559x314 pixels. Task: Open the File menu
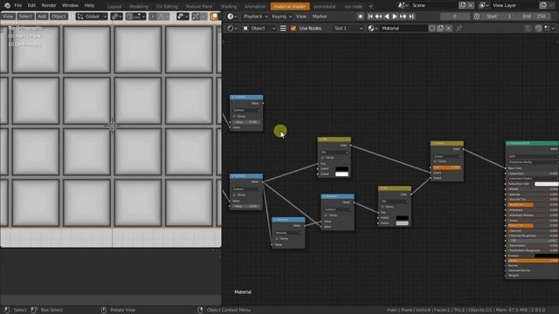[17, 5]
